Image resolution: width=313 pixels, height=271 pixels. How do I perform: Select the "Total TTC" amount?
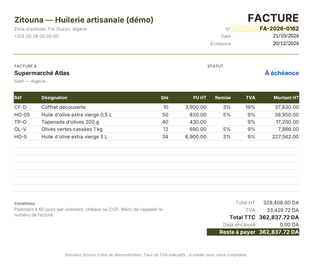[279, 217]
